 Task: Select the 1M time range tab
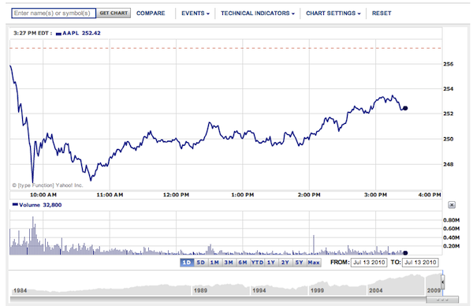214,263
